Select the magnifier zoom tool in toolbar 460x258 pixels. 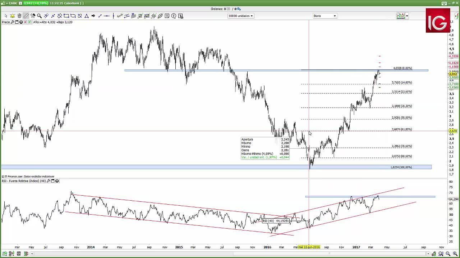click(x=39, y=16)
